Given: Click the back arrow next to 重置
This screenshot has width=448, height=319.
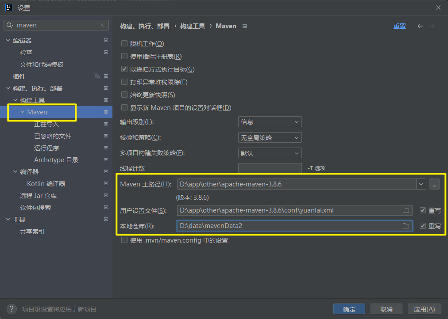Looking at the screenshot, I should 421,26.
